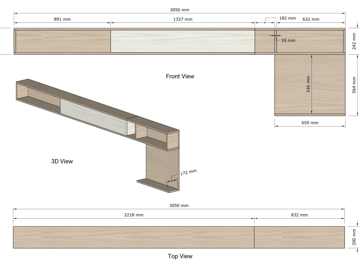Click the "3D View" label
The image size is (361, 271).
tap(62, 161)
